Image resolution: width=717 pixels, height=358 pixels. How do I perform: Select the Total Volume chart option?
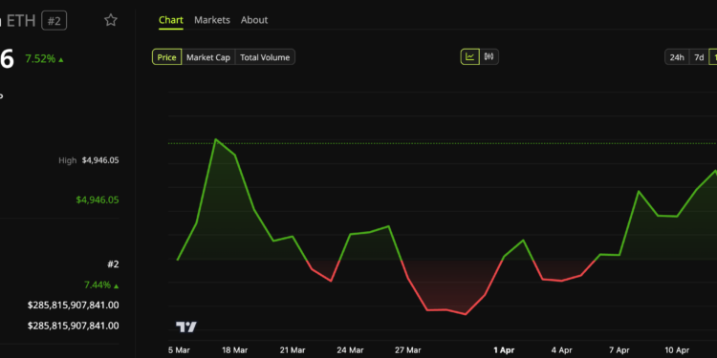(265, 57)
